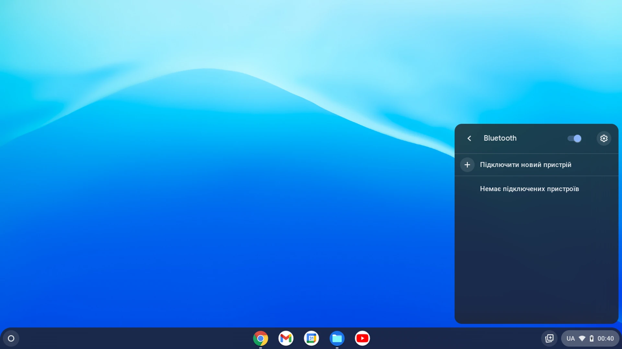Open Google Calendar from the shelf
This screenshot has height=349, width=622.
(311, 338)
